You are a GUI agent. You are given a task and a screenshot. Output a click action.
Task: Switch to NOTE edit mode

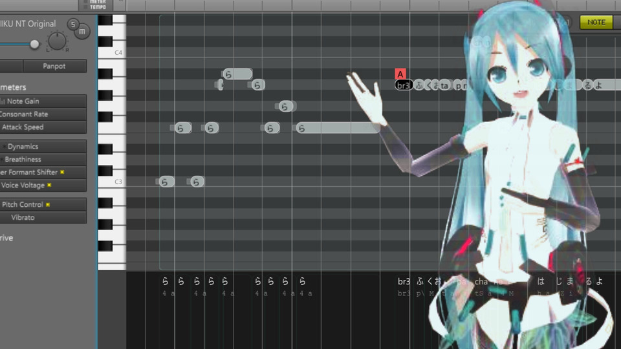[x=596, y=23]
